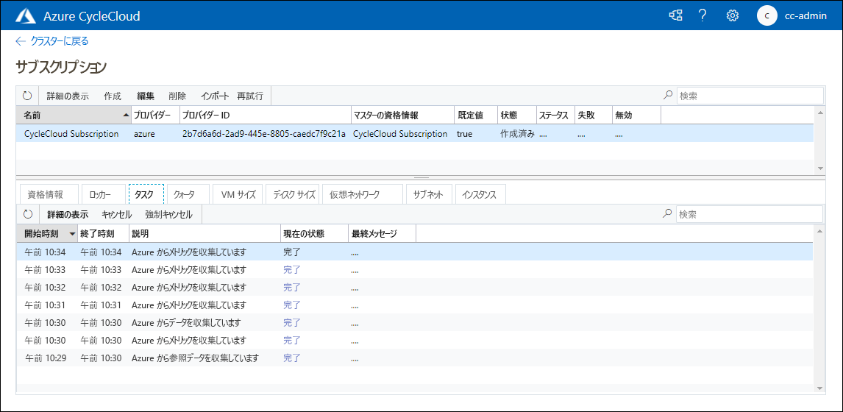Open the help question mark icon
This screenshot has height=412, width=843.
[x=702, y=15]
